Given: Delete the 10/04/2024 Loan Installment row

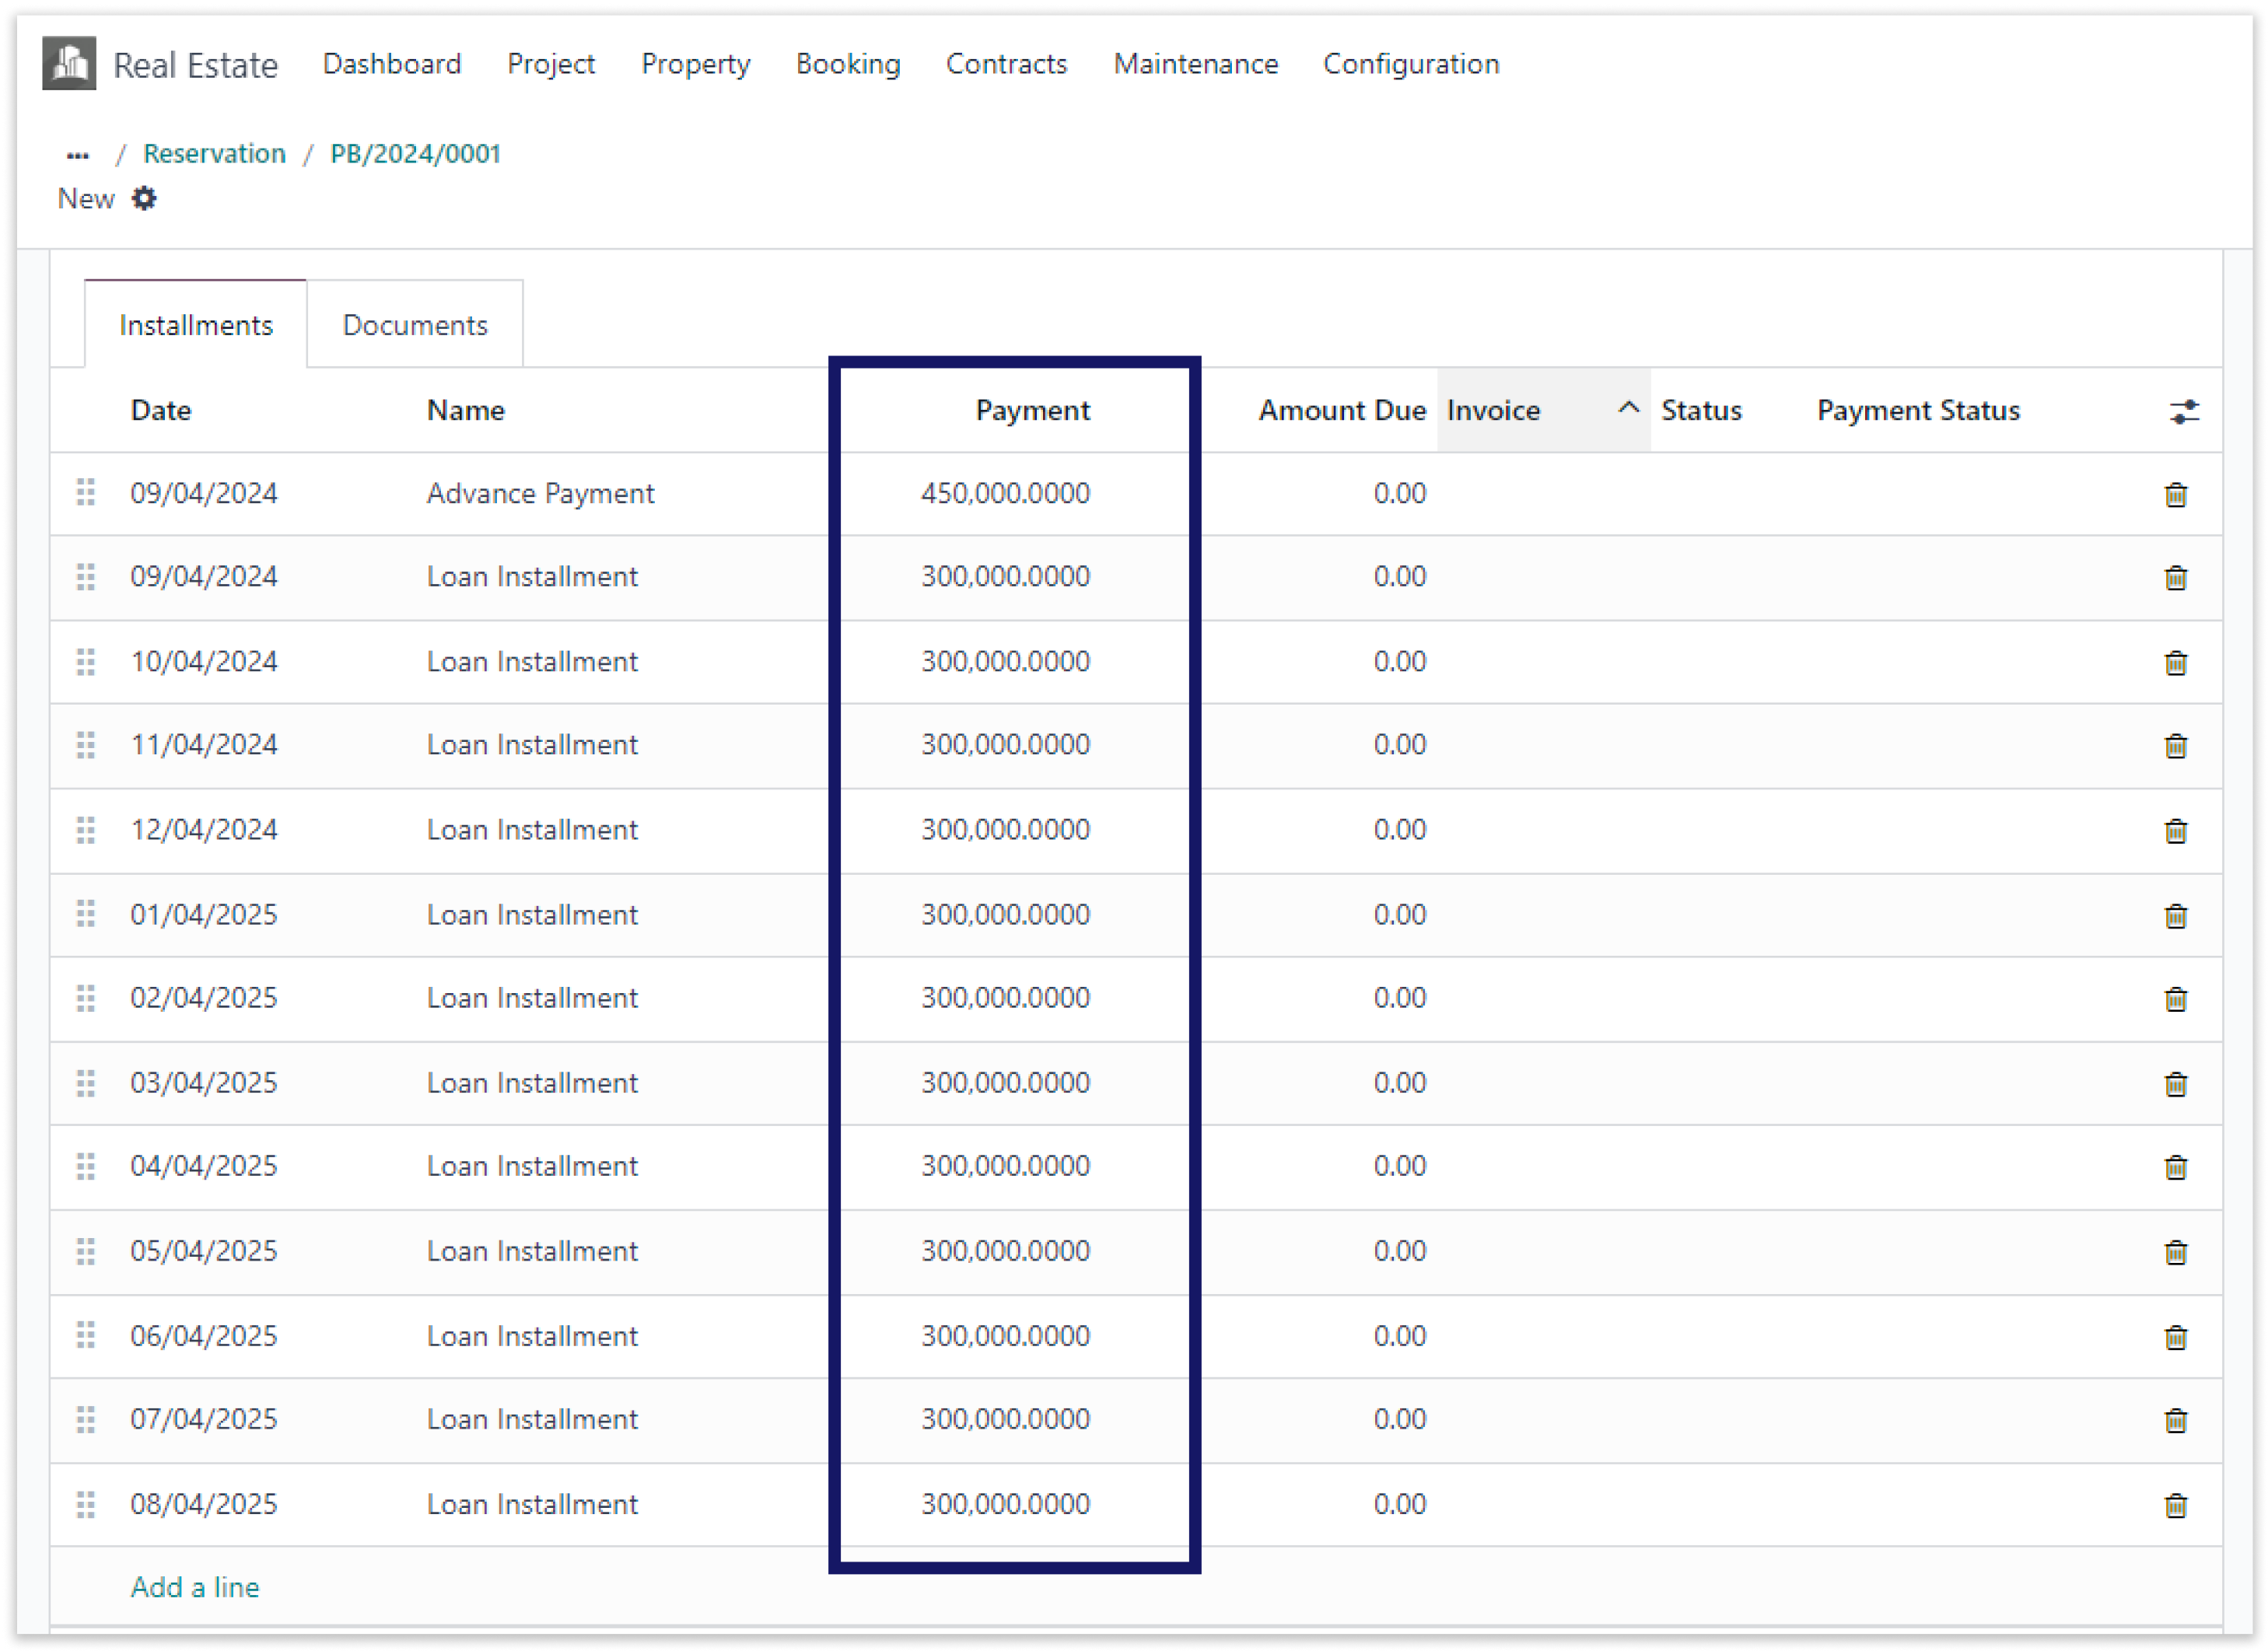Looking at the screenshot, I should pyautogui.click(x=2175, y=662).
